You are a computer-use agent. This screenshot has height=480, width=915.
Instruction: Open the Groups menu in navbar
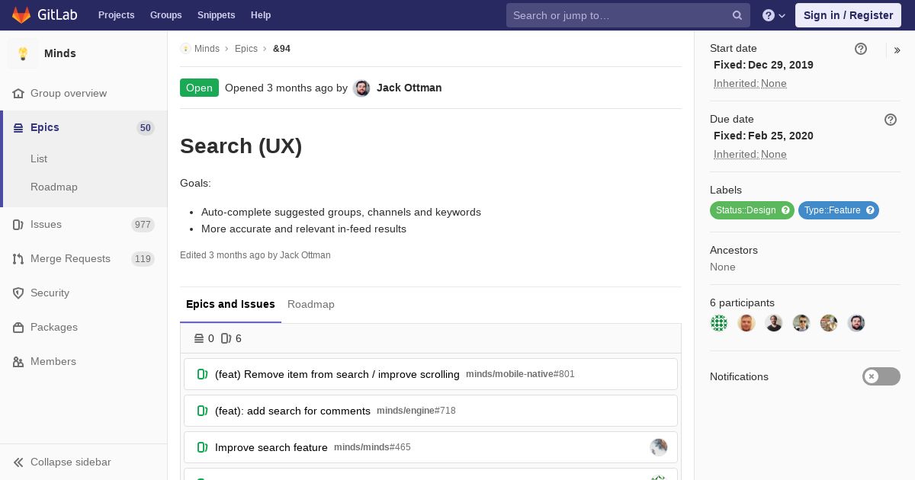pos(165,15)
